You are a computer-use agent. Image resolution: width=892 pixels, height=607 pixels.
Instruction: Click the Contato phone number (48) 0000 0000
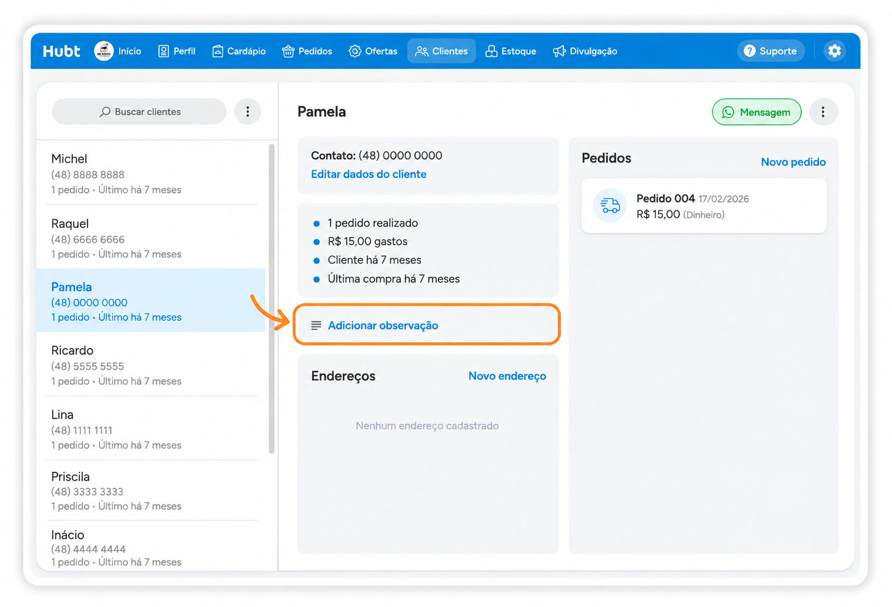click(400, 156)
